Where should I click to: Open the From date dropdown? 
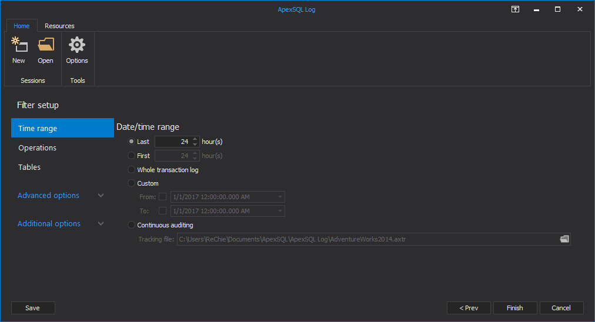point(280,197)
